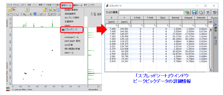The width and height of the screenshot is (223, 95).
Task: Click the Intensity column header
Action: click(x=201, y=18)
